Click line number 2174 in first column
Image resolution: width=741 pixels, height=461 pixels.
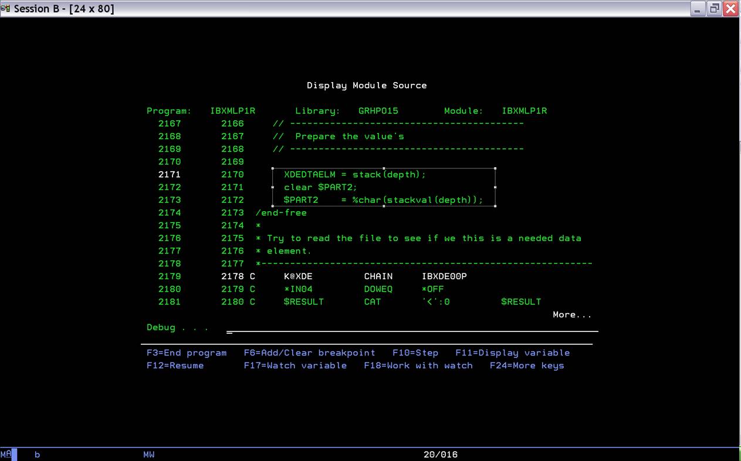click(x=170, y=212)
